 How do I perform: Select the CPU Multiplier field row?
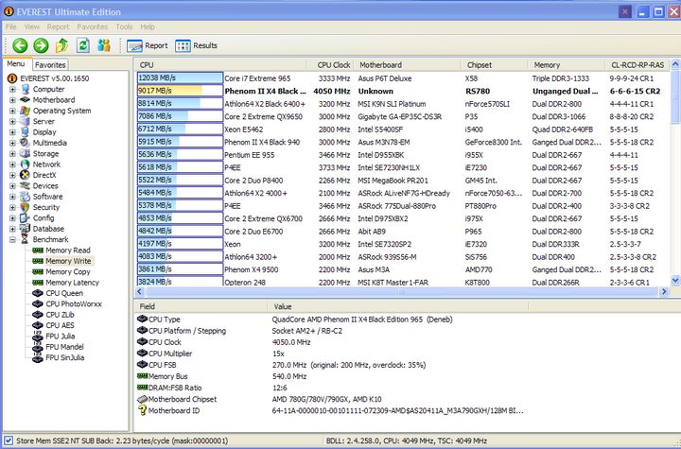tap(330, 354)
